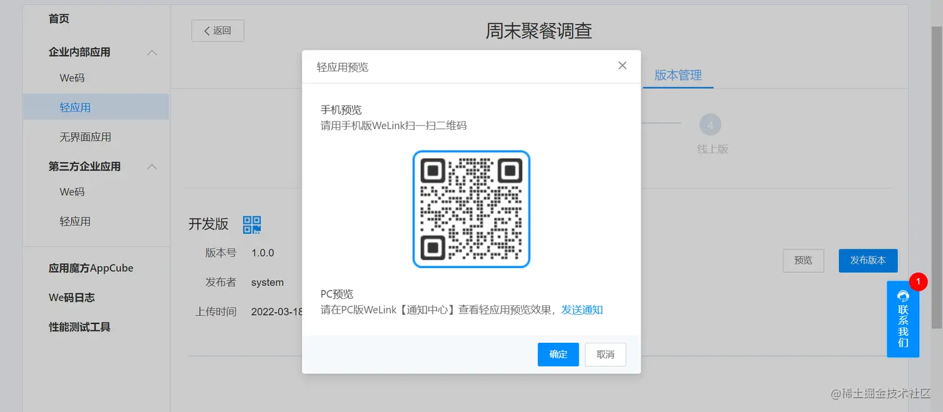
Task: Open the 联系我们 contact panel
Action: click(902, 319)
